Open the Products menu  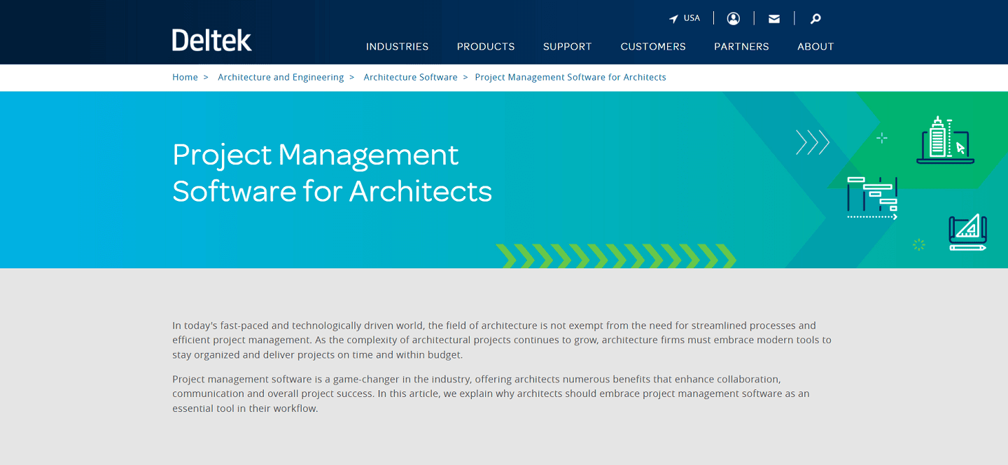[485, 46]
